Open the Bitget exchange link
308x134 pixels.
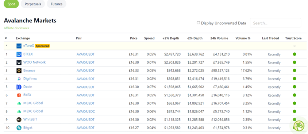(x=28, y=127)
